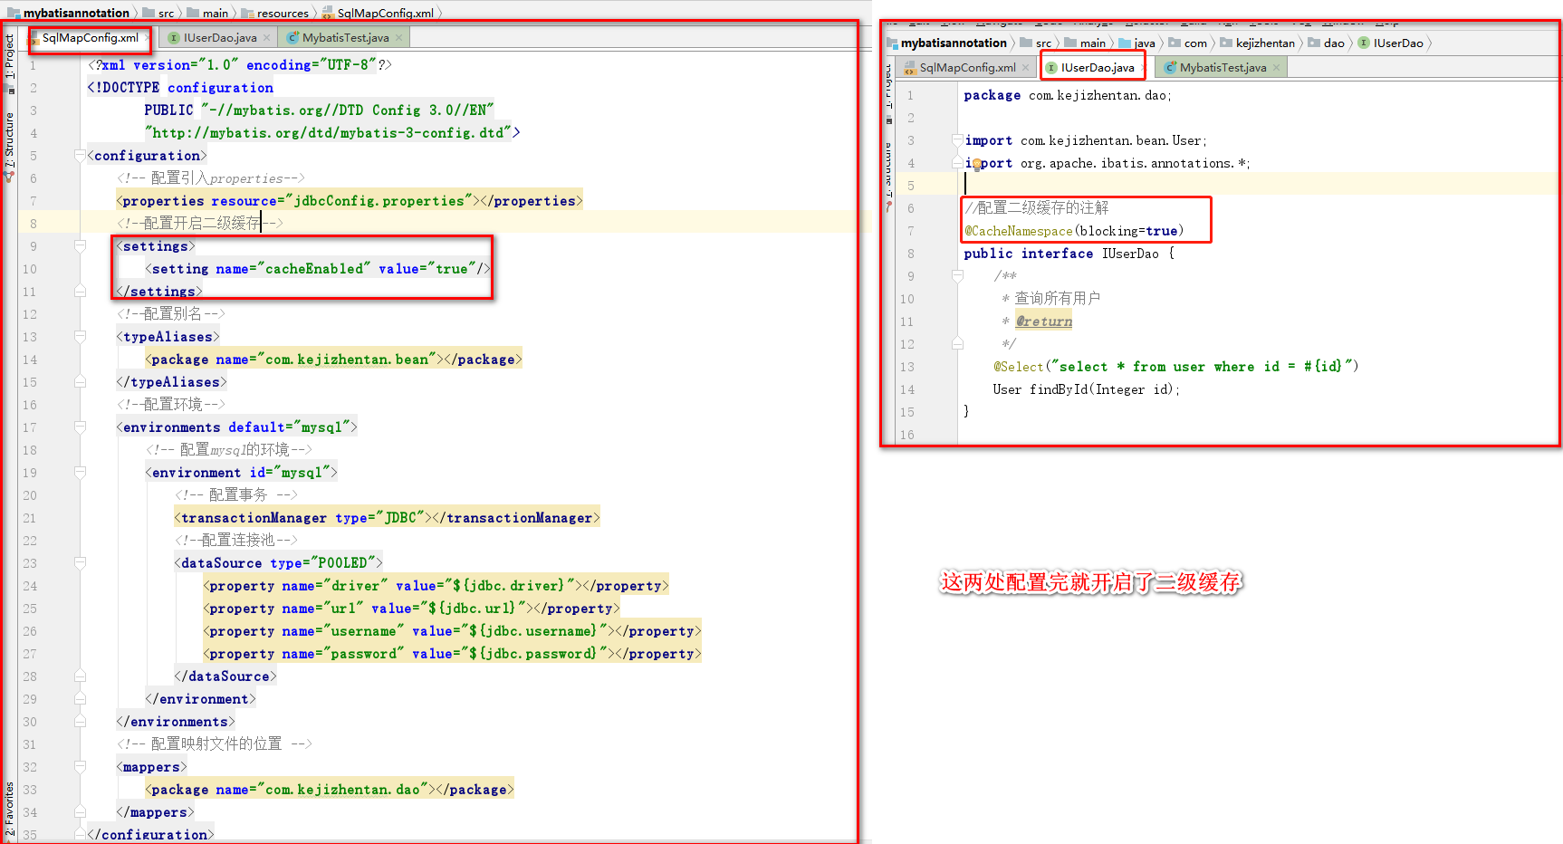Click the "${jdbc.driver}" property value

[x=509, y=586]
